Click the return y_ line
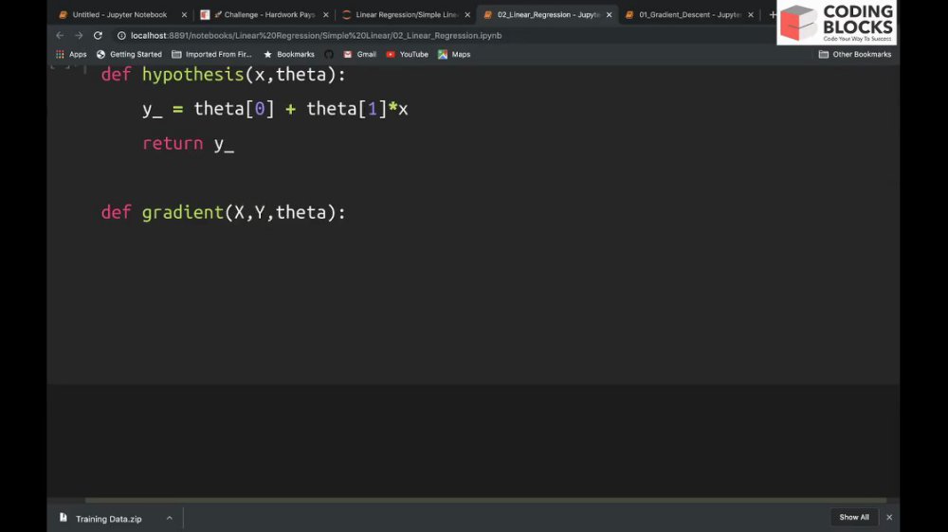Image resolution: width=948 pixels, height=532 pixels. point(188,144)
